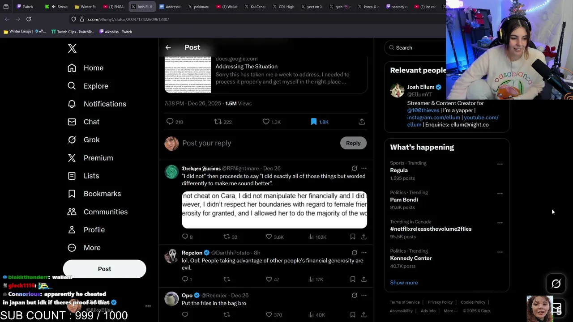
Task: Reply to Dredgen Furious comment (8 replies)
Action: [187, 237]
